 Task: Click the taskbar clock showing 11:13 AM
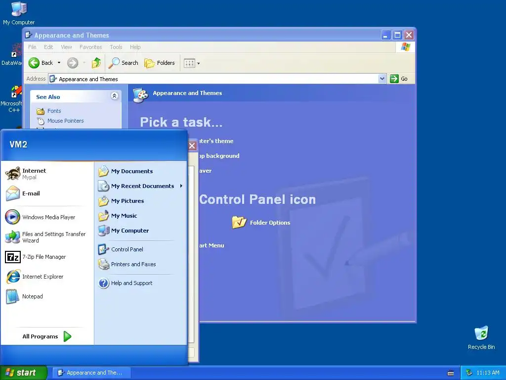coord(488,373)
